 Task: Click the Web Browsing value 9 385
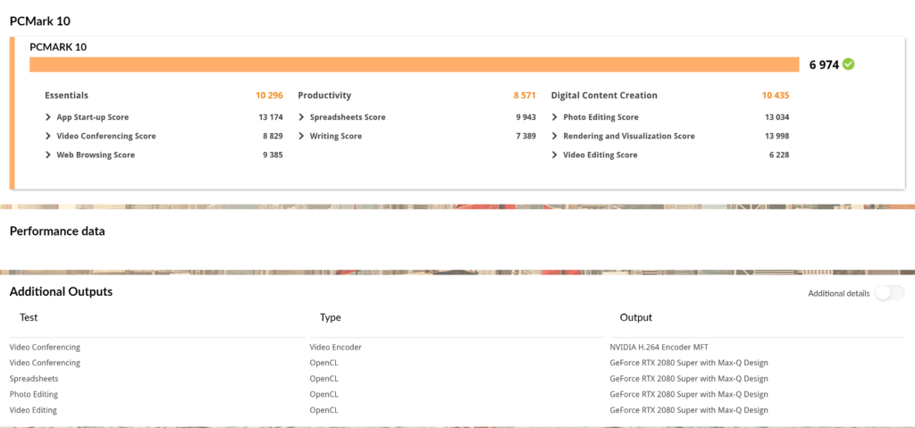(x=273, y=155)
